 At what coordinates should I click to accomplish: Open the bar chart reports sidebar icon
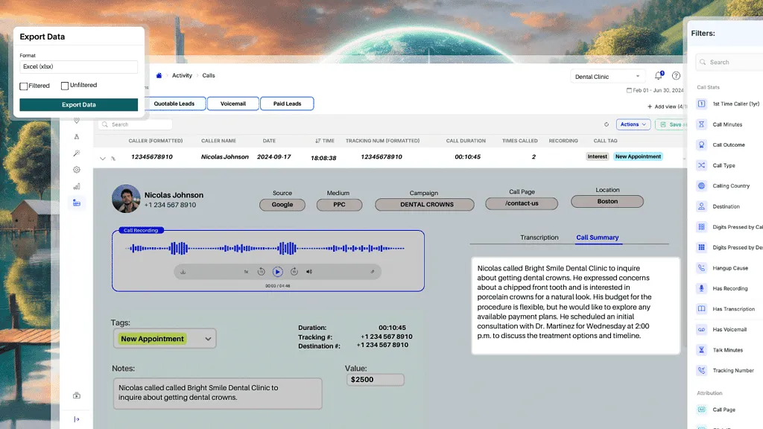coord(77,186)
